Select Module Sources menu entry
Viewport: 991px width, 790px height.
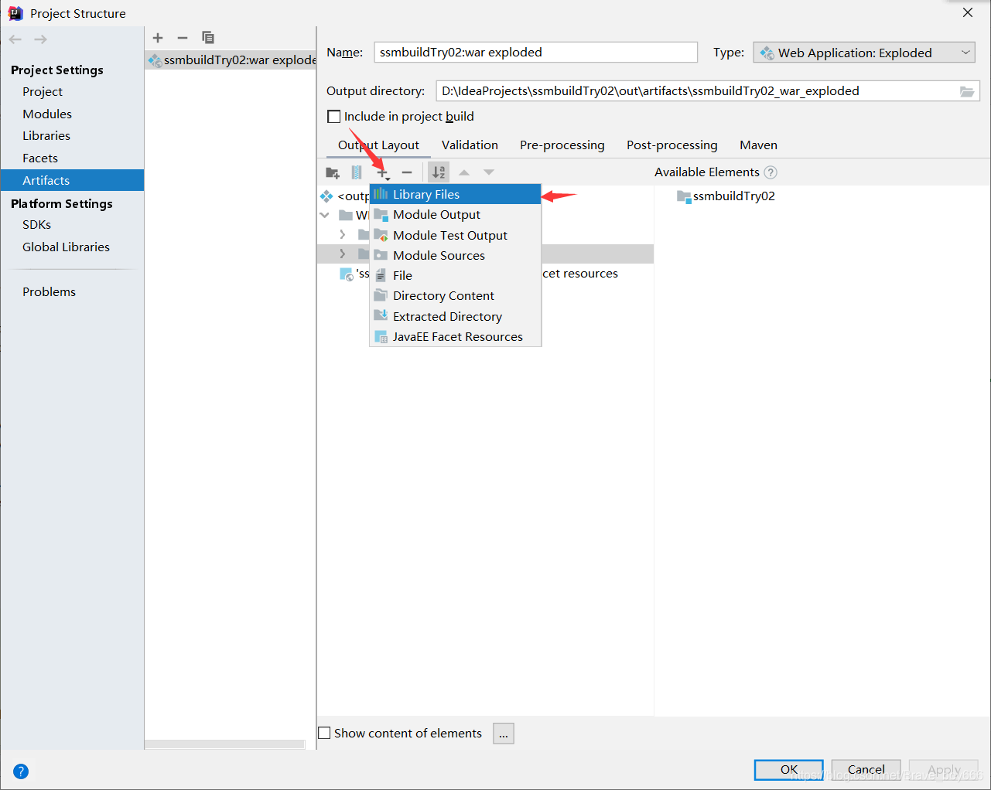tap(455, 256)
